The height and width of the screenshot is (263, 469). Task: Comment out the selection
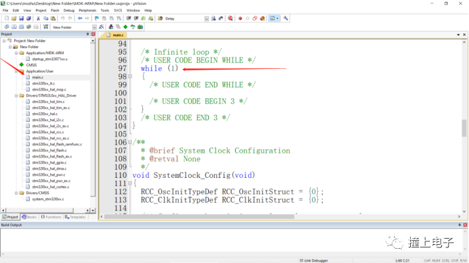pyautogui.click(x=143, y=18)
